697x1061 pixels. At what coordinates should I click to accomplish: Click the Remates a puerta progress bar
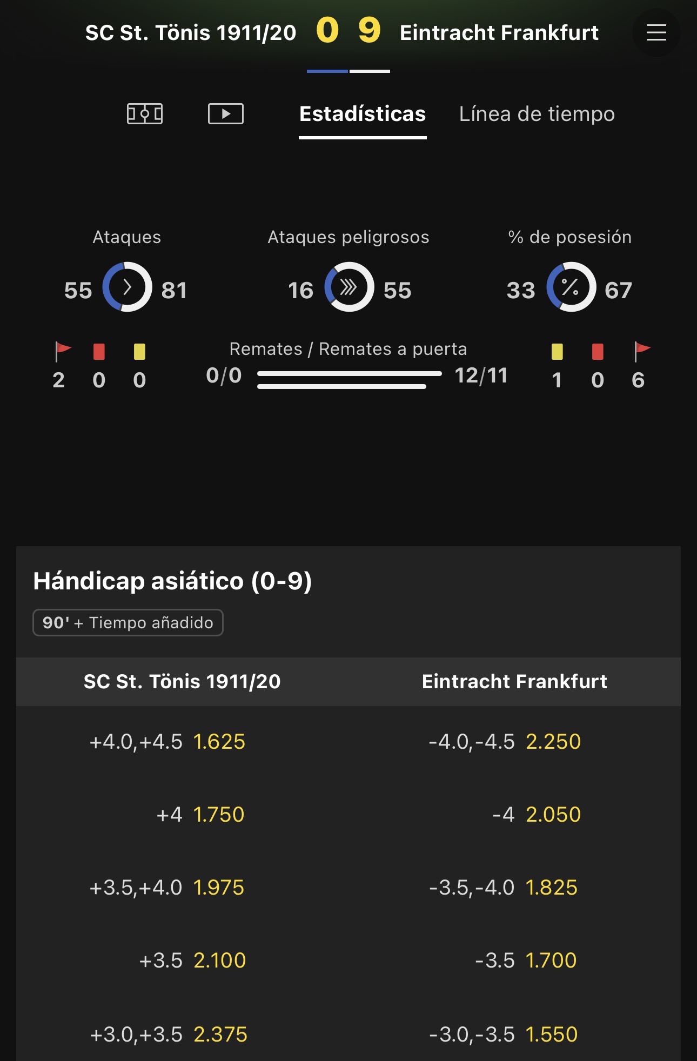pyautogui.click(x=341, y=386)
